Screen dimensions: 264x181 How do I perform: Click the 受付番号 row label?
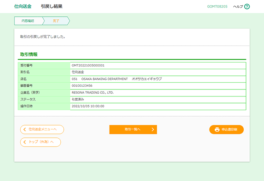[x=26, y=65]
